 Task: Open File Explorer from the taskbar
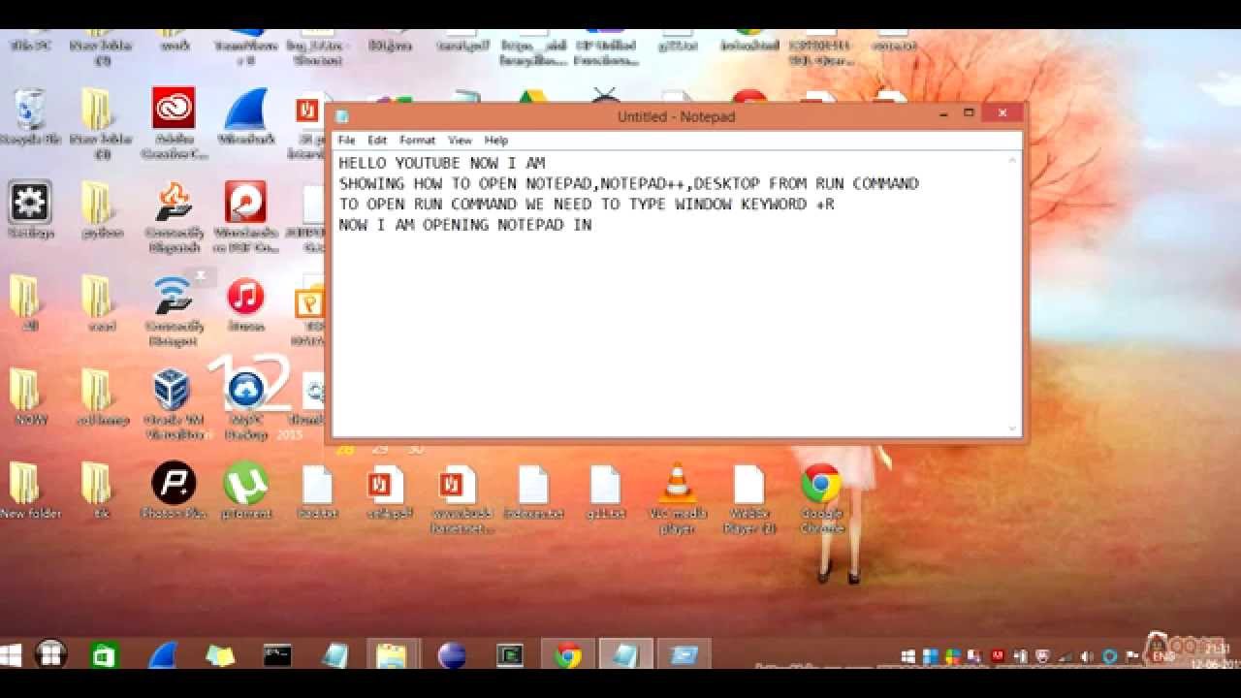[393, 655]
